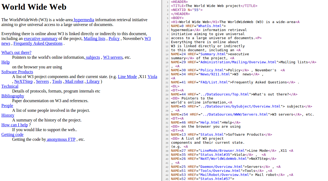Click the executive summary link
328x181 pixels.
(40, 38)
